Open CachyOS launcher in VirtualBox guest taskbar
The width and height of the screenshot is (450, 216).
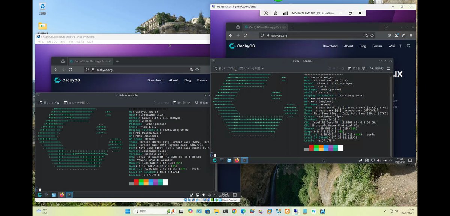pos(40,194)
